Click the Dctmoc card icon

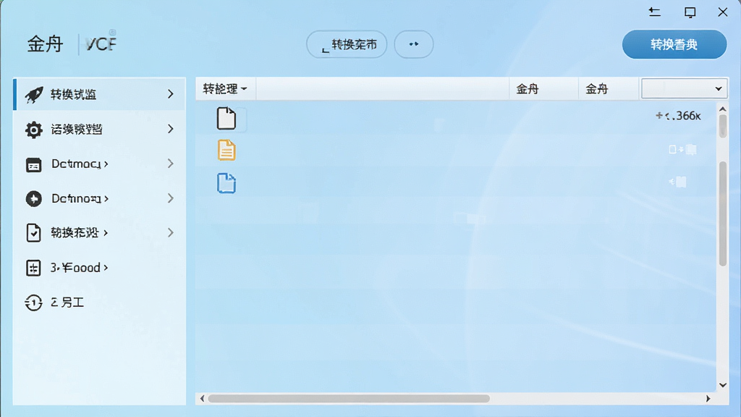33,164
